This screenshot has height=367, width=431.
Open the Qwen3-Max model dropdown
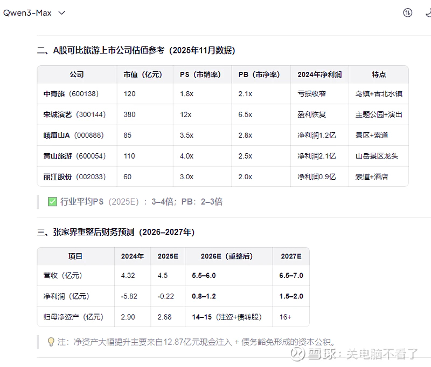click(x=34, y=13)
